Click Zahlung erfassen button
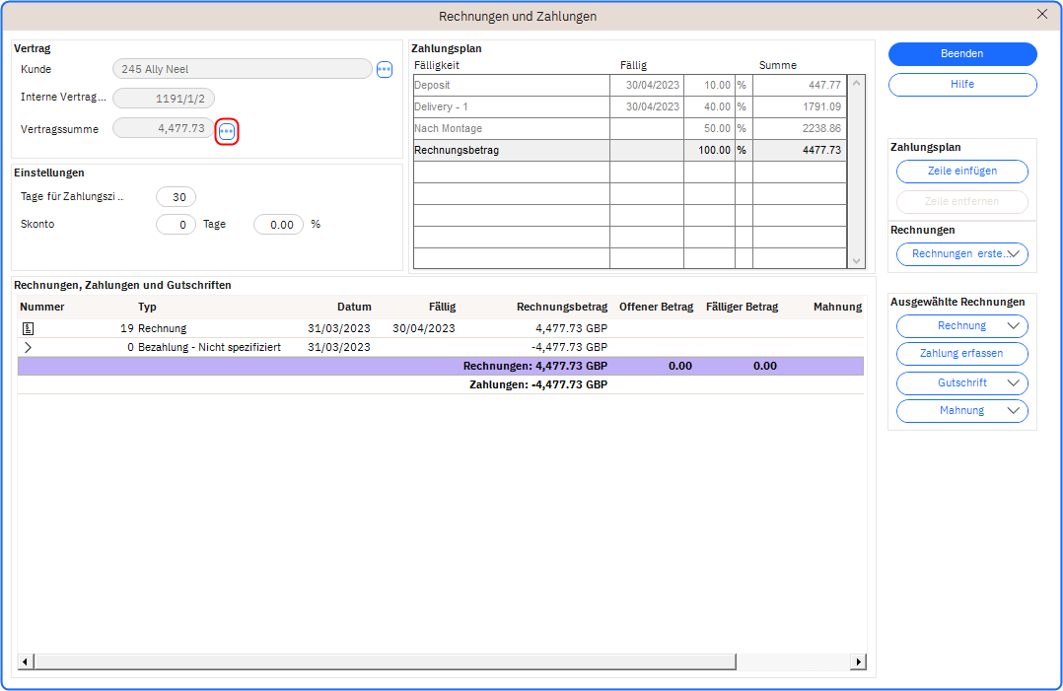 pos(961,354)
